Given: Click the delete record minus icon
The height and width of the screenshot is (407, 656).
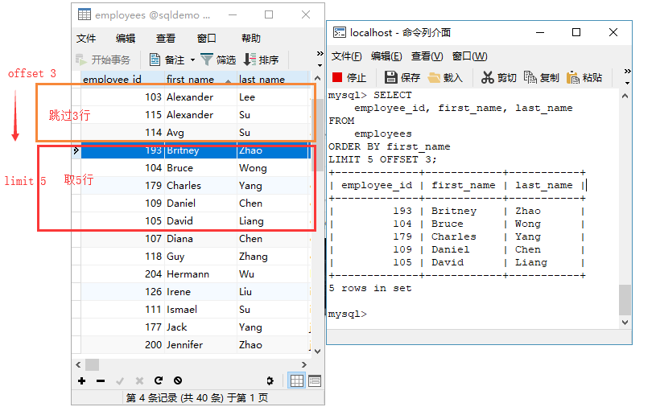Looking at the screenshot, I should point(101,380).
